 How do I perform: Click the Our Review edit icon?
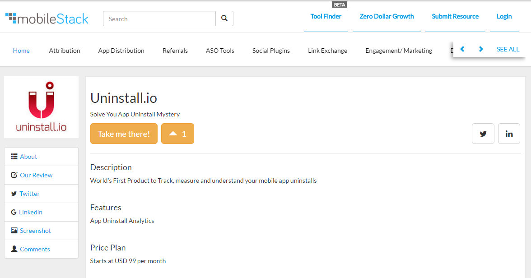[14, 175]
